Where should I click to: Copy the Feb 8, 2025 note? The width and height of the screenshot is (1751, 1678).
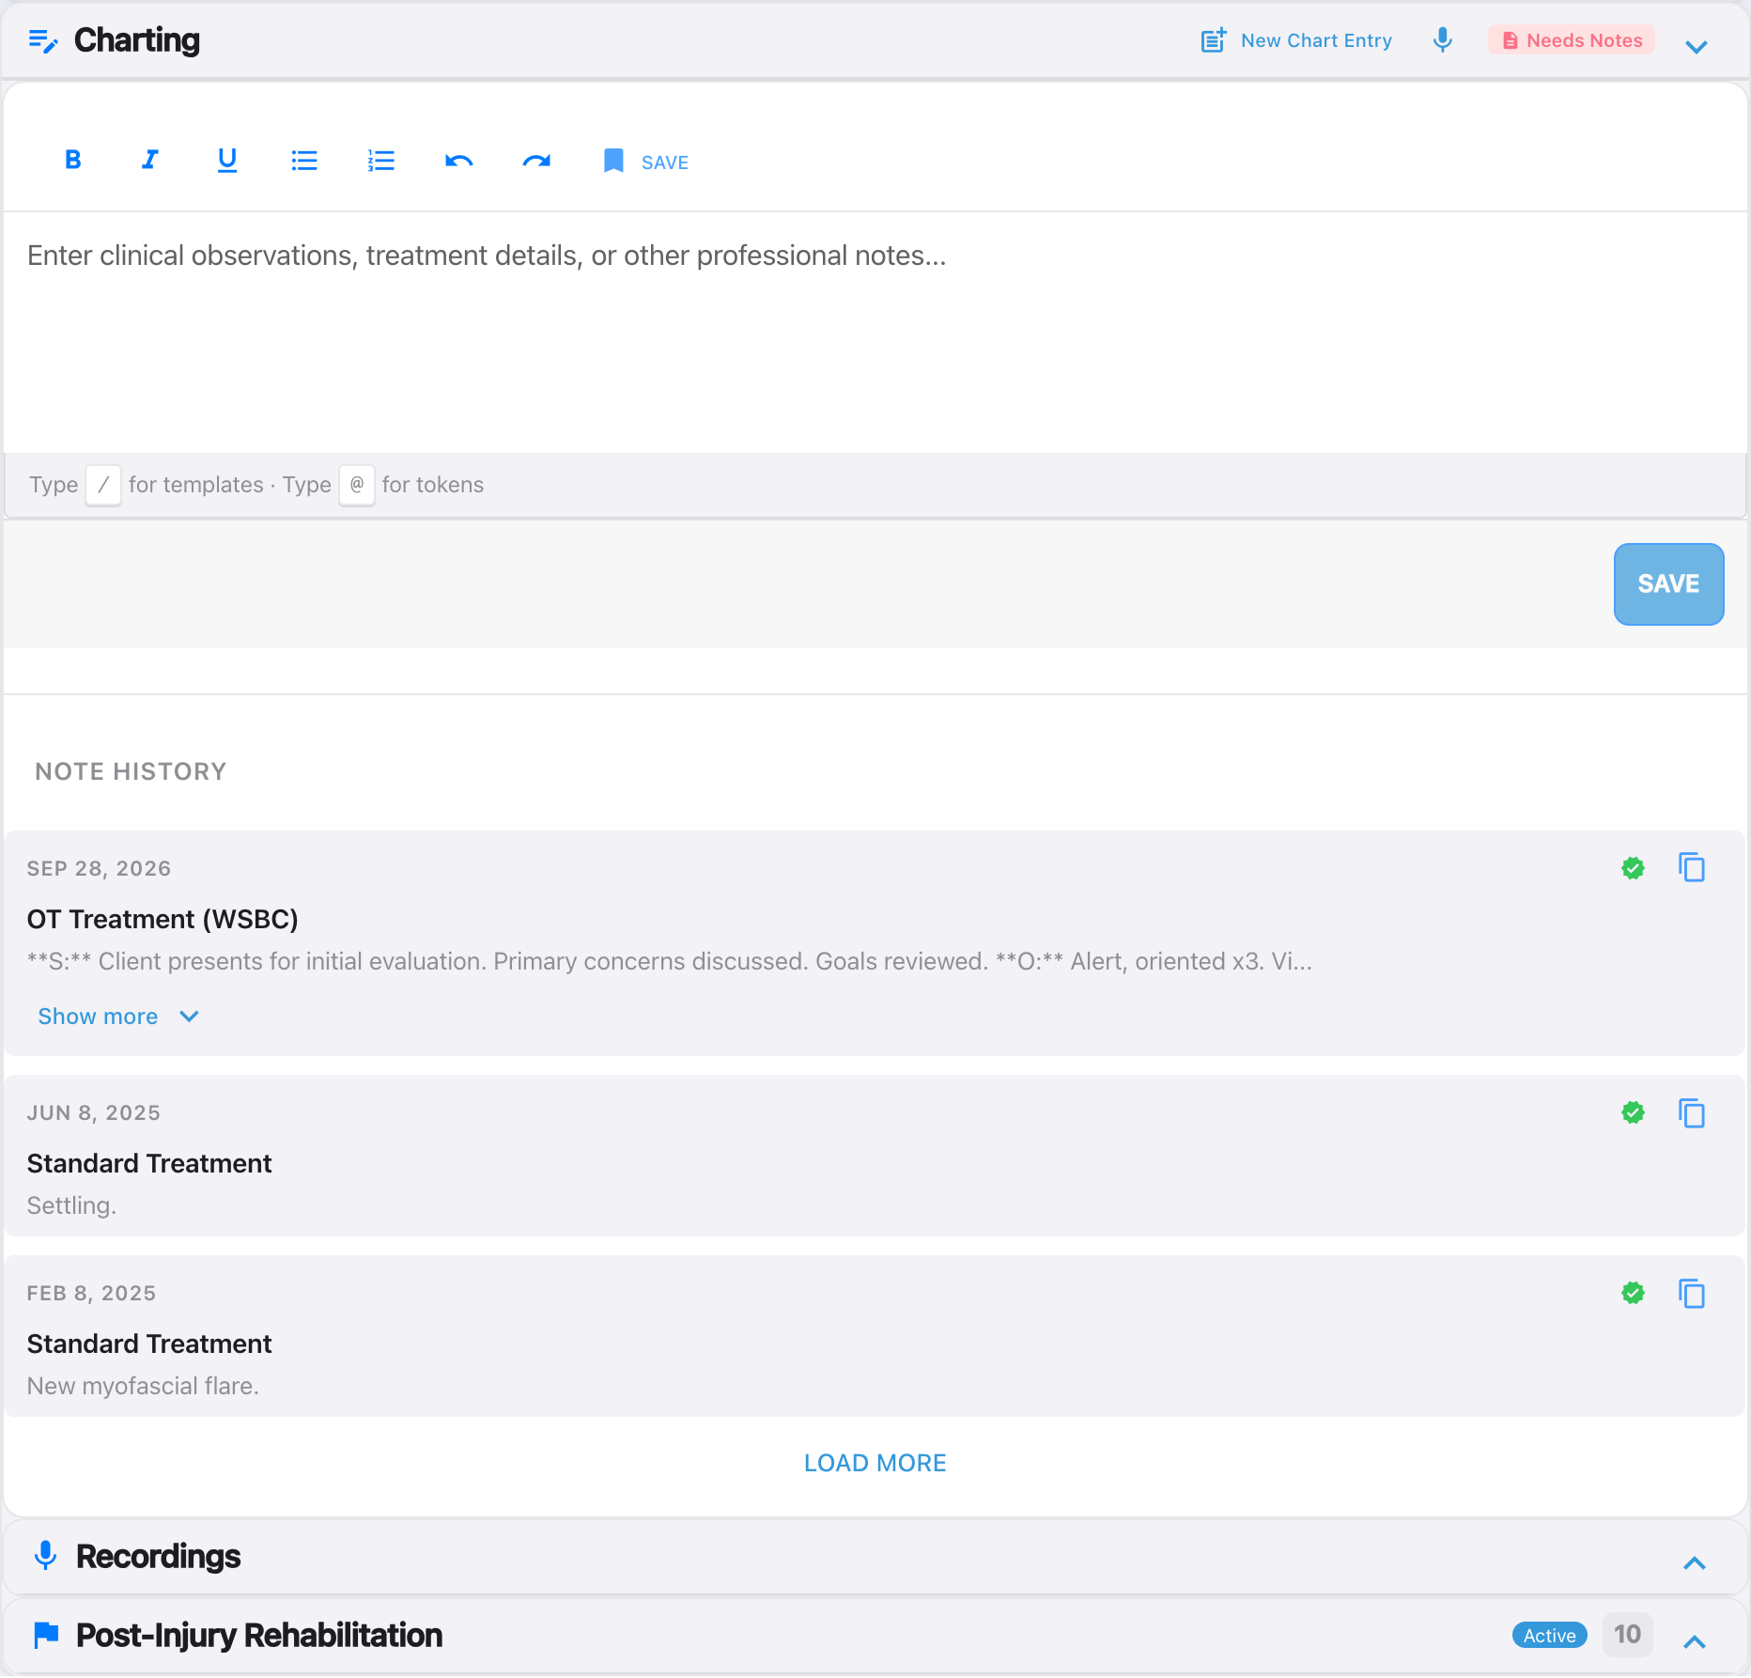1692,1294
